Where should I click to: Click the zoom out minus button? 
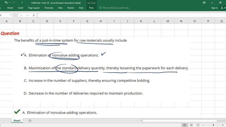202,125
